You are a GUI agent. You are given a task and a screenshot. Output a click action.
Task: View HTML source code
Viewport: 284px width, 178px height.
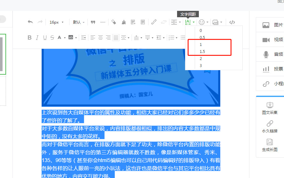[x=232, y=22]
